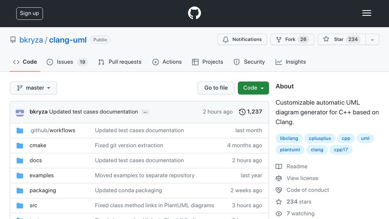Open the GitHub logo home link

194,13
